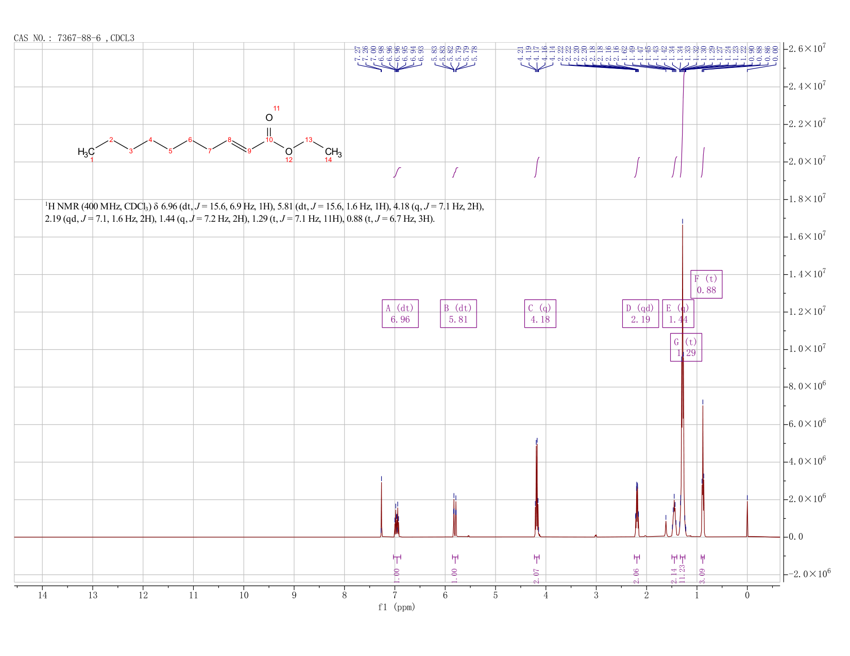Screen dimensions: 850x656
Task: Select the E (q) 1.44 multiplet box
Action: (x=678, y=313)
